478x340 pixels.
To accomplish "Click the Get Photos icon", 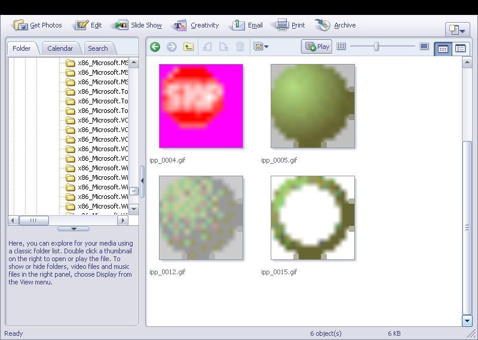I will click(20, 25).
